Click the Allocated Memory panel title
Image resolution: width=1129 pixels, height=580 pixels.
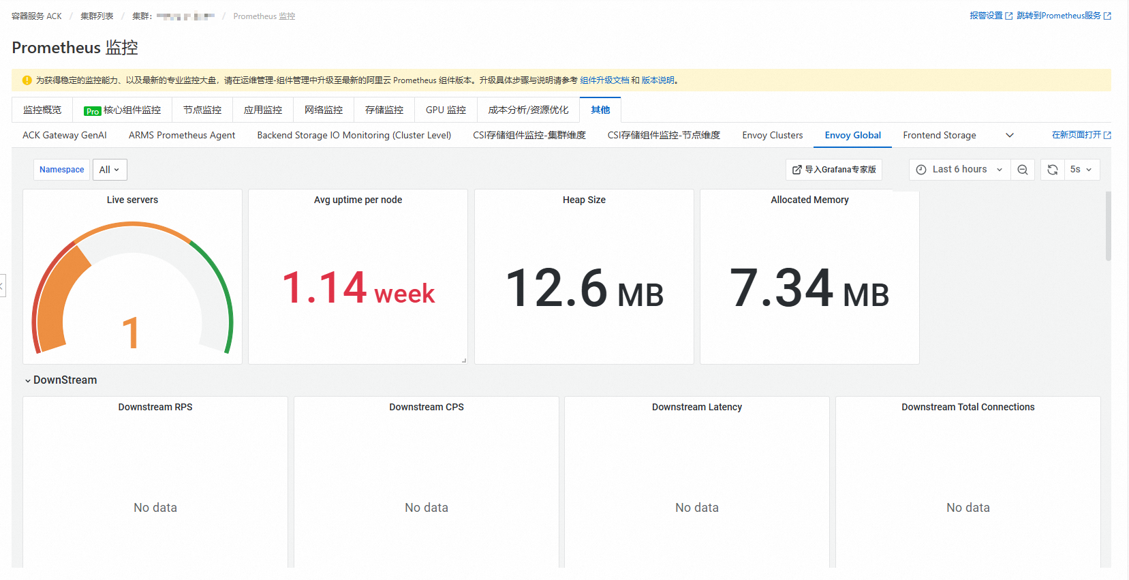(809, 200)
